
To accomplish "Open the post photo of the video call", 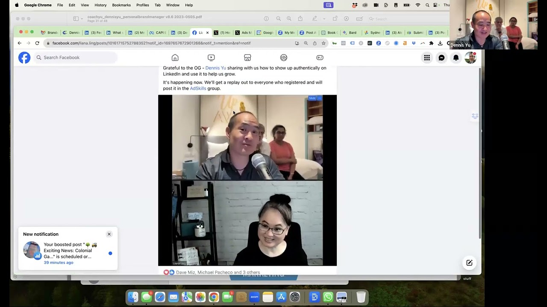I will [x=247, y=180].
